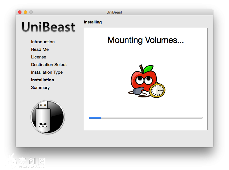This screenshot has width=229, height=170.
Task: Go to Destination Select step
Action: [x=49, y=65]
